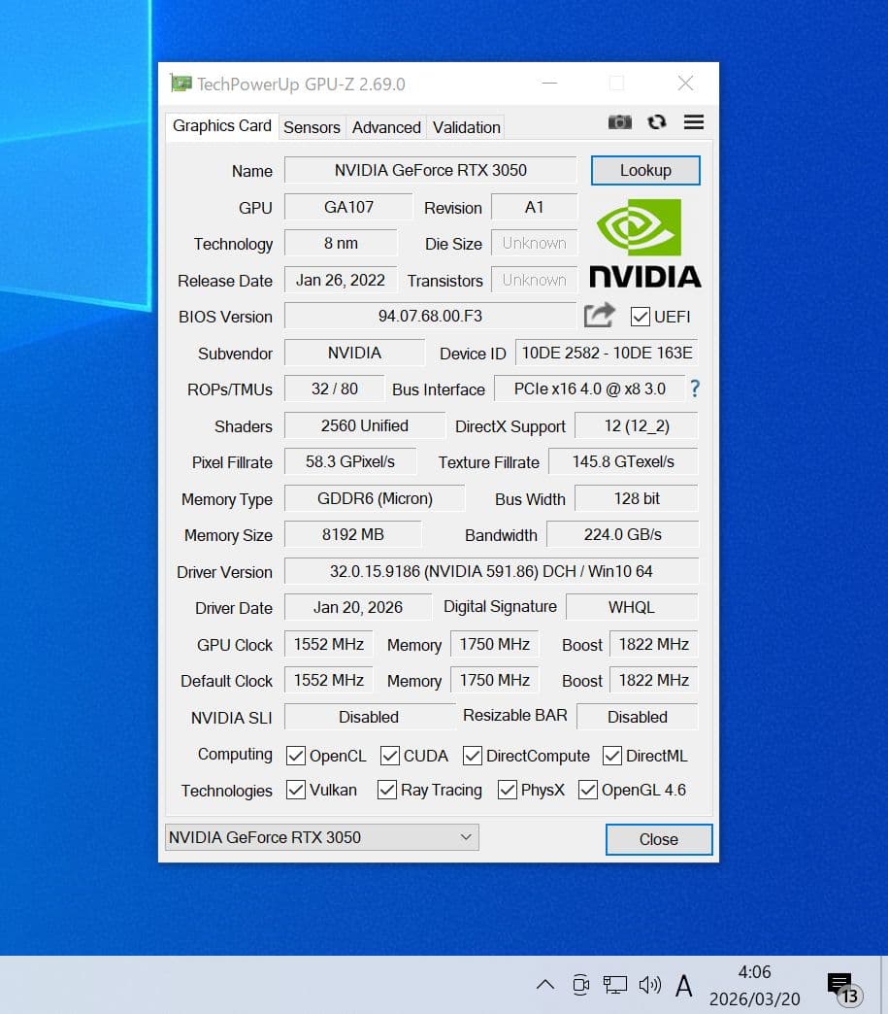This screenshot has width=888, height=1014.
Task: Close the GPU-Z window with X
Action: click(x=685, y=84)
